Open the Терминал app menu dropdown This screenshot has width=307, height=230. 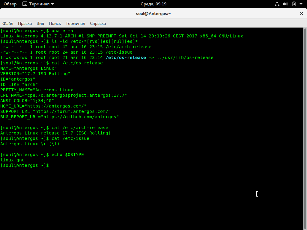pyautogui.click(x=38, y=4)
